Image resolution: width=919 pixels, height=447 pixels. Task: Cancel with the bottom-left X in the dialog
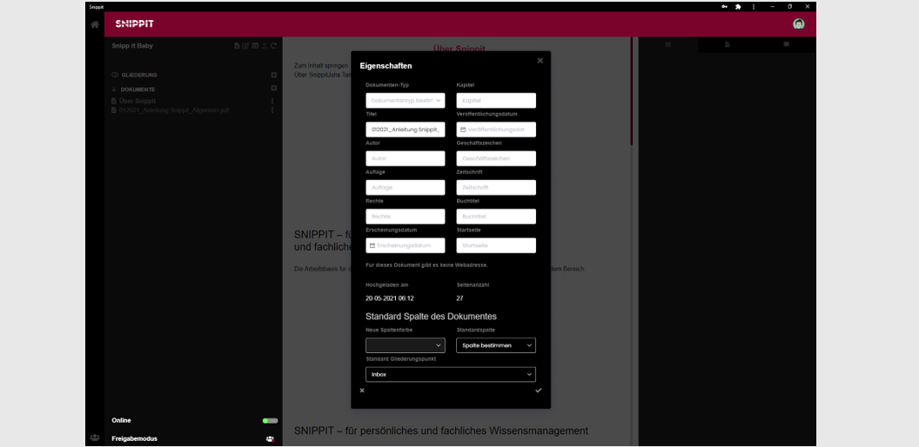(362, 390)
